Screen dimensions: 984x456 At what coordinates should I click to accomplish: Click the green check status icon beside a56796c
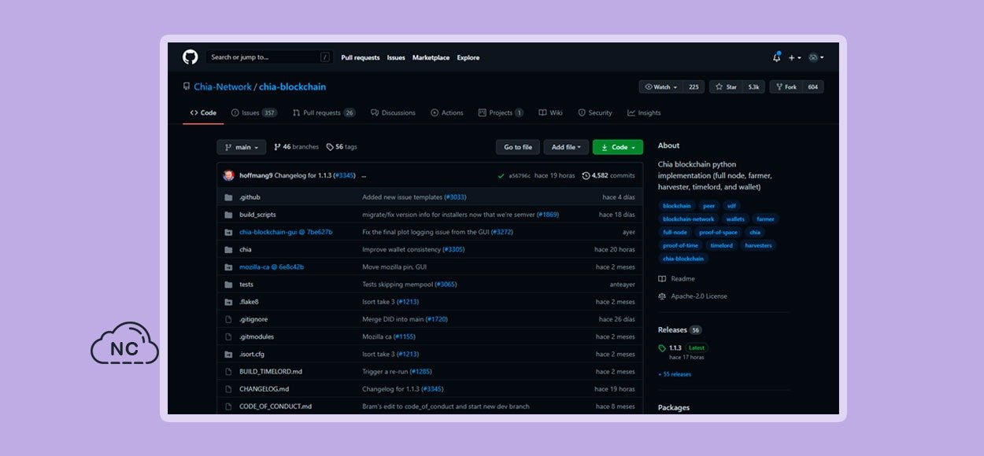[501, 175]
